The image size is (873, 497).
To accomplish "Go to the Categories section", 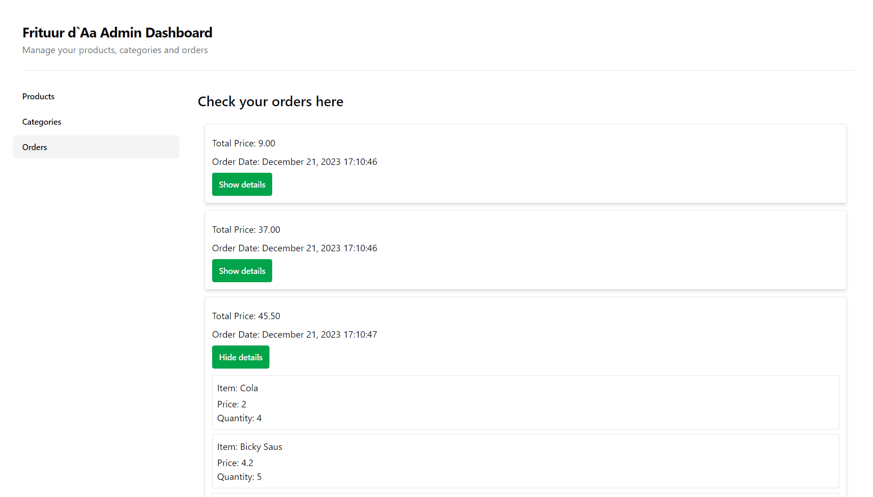I will tap(42, 122).
